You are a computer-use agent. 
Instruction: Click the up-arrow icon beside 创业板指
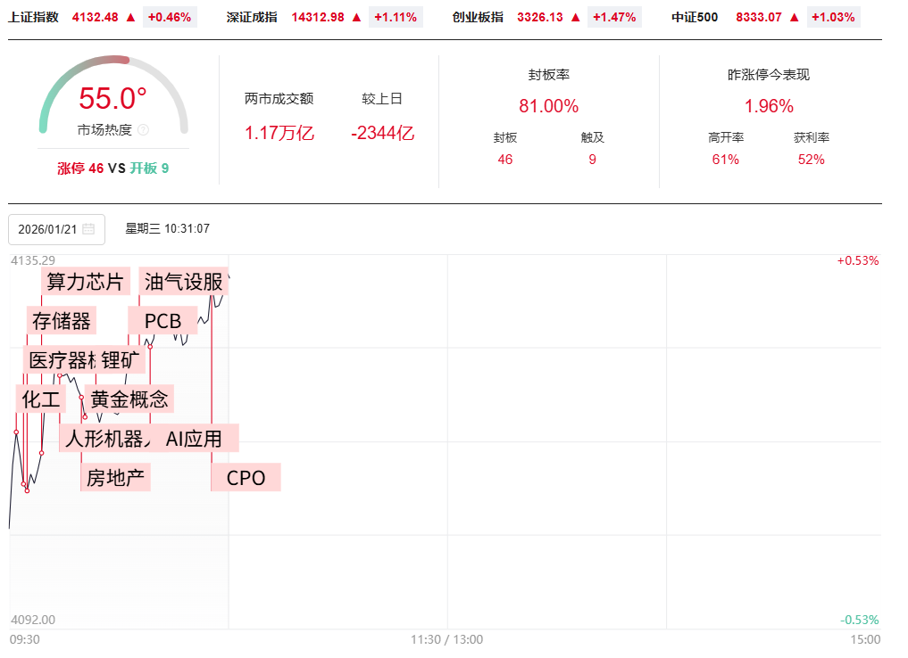tap(575, 17)
